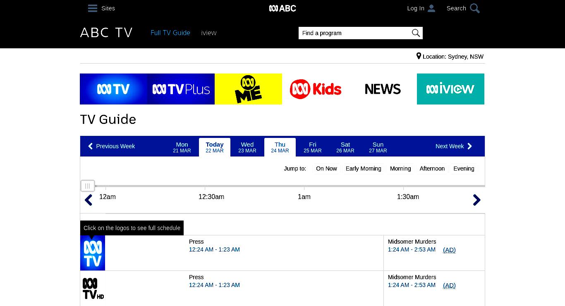Select the Fri 25 MAR tab

coord(313,147)
